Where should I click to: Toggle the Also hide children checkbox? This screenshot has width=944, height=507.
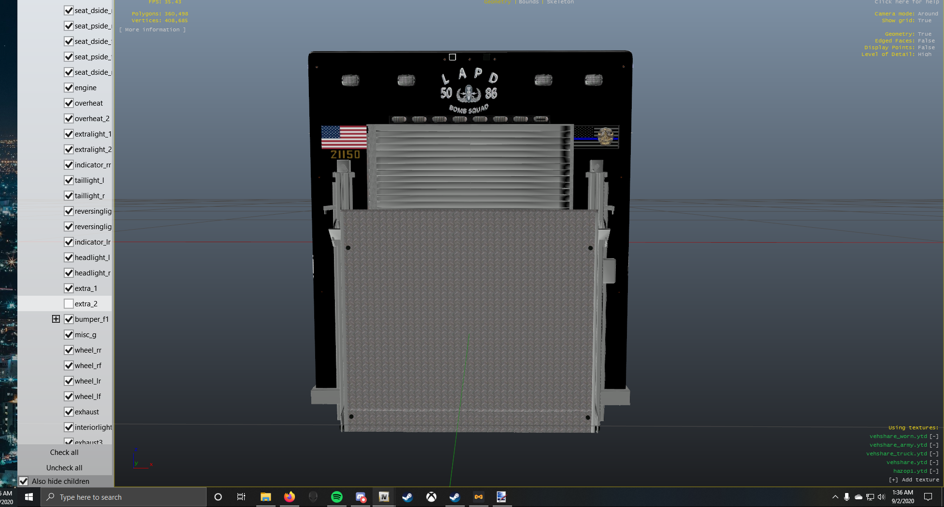[24, 481]
